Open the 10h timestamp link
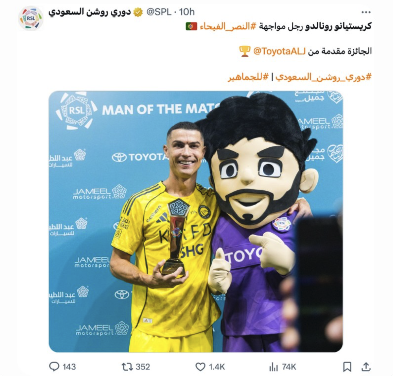This screenshot has width=393, height=376. (x=187, y=12)
